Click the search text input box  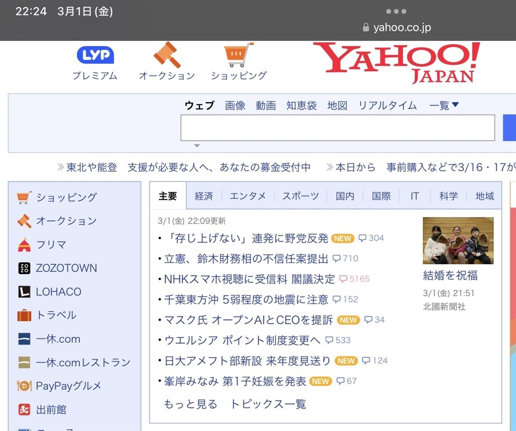338,128
